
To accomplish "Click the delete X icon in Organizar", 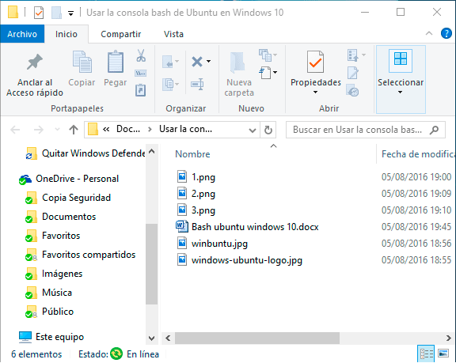I will (x=197, y=62).
